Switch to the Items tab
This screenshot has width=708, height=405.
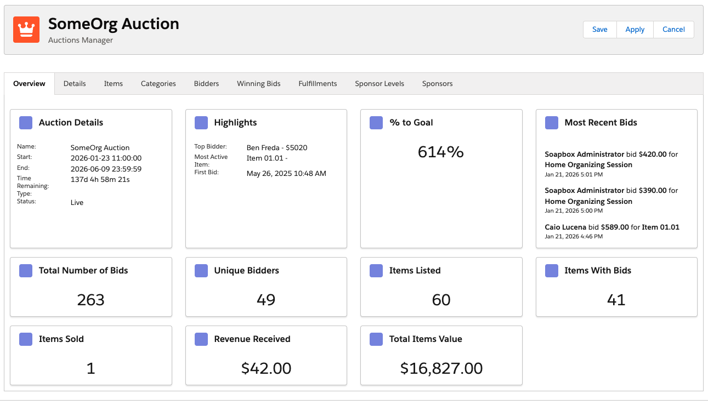(114, 84)
